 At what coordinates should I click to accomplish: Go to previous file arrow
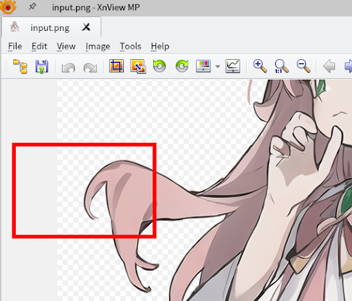[x=329, y=67]
